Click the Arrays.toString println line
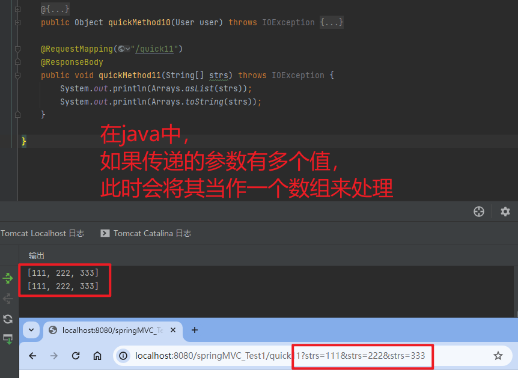 pos(160,102)
